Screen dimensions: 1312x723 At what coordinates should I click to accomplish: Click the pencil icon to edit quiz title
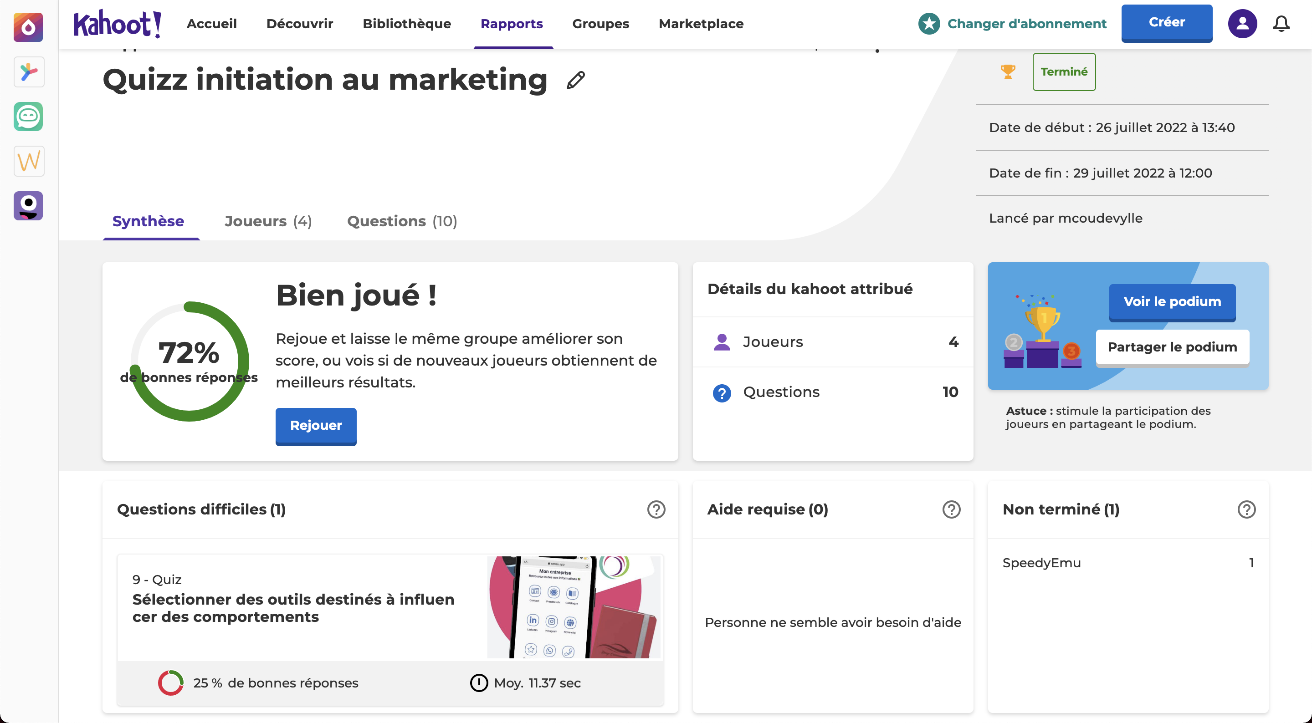[575, 80]
